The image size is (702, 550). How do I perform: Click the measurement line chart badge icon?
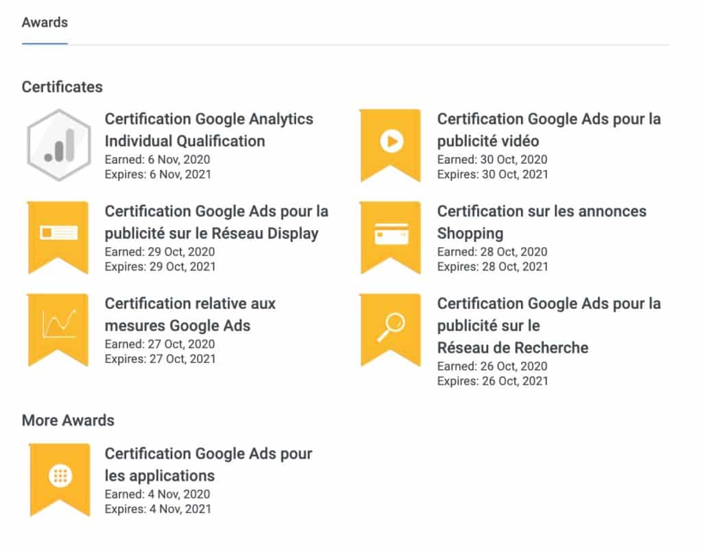click(x=58, y=330)
